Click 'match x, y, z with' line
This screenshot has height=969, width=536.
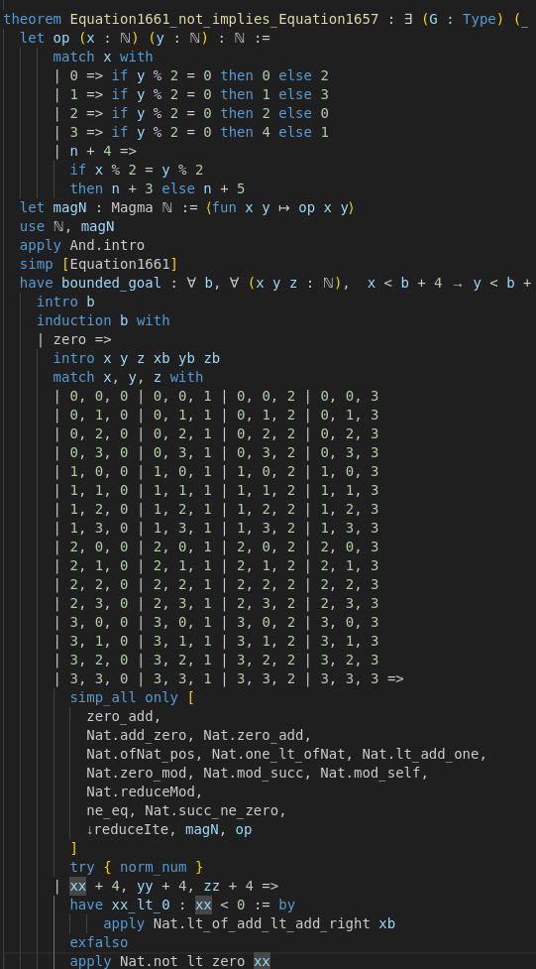[x=128, y=377]
